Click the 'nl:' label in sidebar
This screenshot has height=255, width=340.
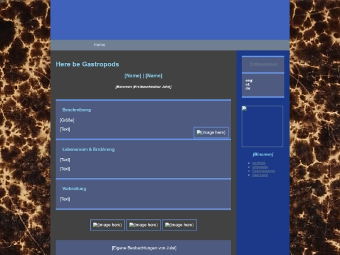[x=247, y=84]
